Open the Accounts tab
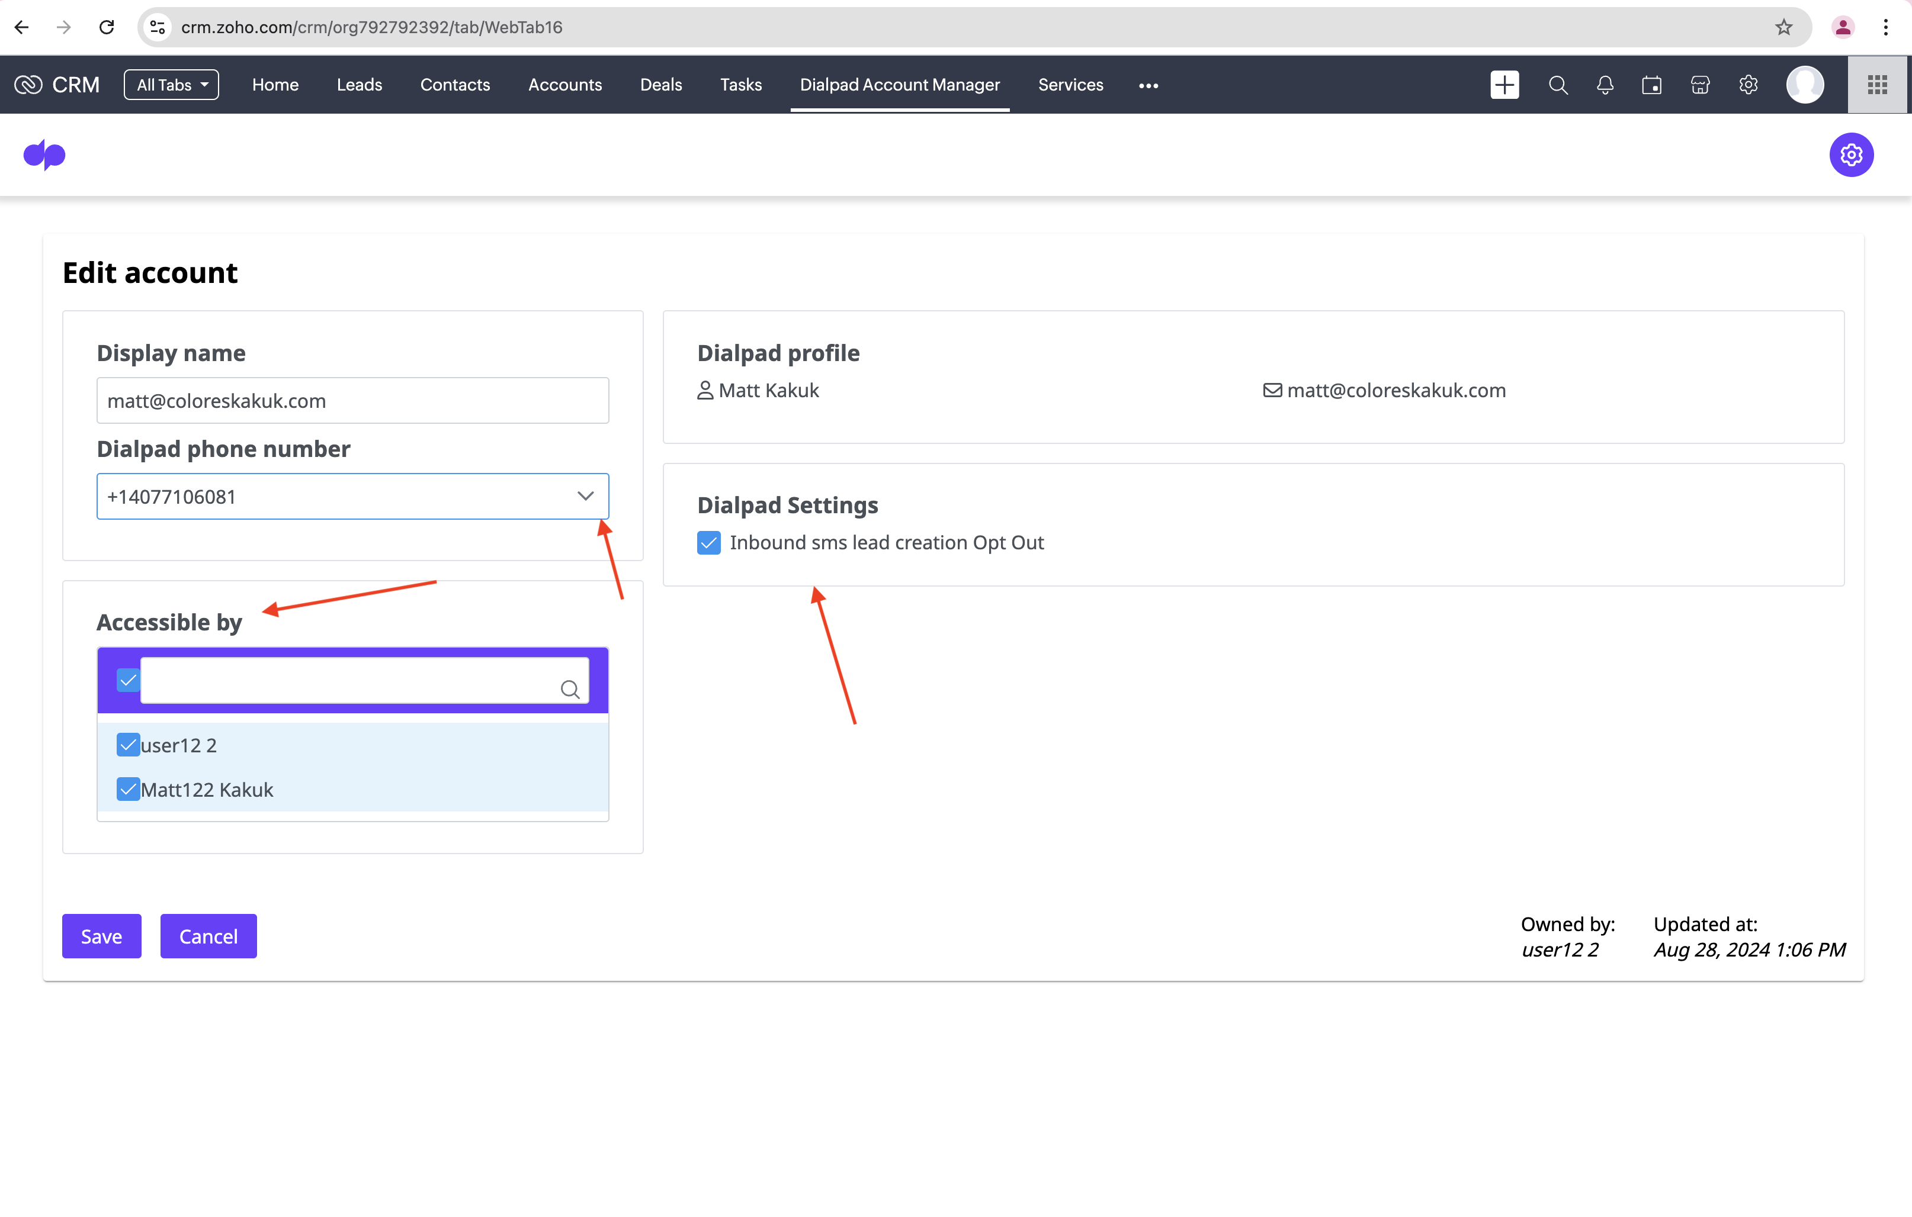The image size is (1912, 1217). click(564, 85)
